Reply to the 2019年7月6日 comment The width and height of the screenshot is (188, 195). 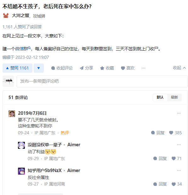pyautogui.click(x=158, y=133)
